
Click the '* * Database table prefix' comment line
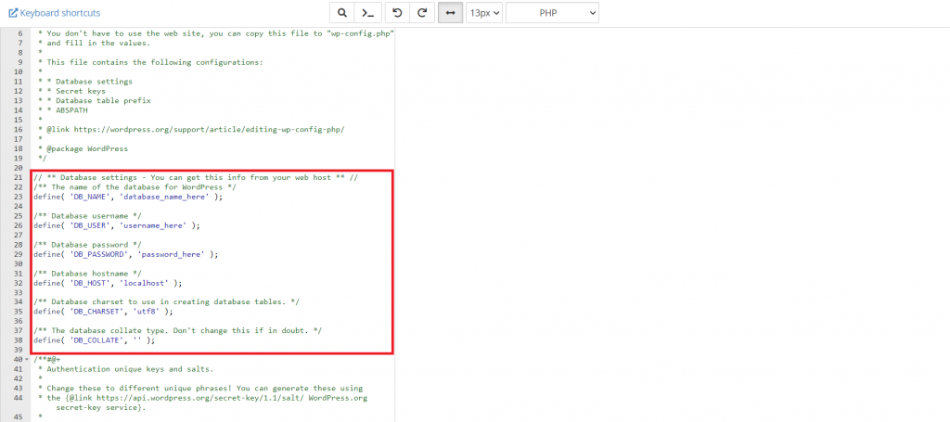click(x=94, y=100)
